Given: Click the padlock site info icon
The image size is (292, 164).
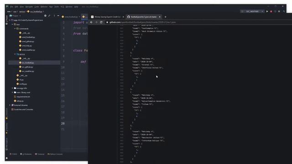Looking at the screenshot, I should (x=107, y=22).
